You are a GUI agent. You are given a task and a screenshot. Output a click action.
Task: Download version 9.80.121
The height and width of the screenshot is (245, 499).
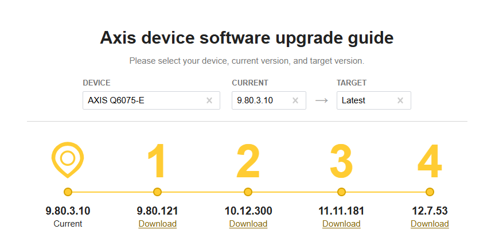157,224
